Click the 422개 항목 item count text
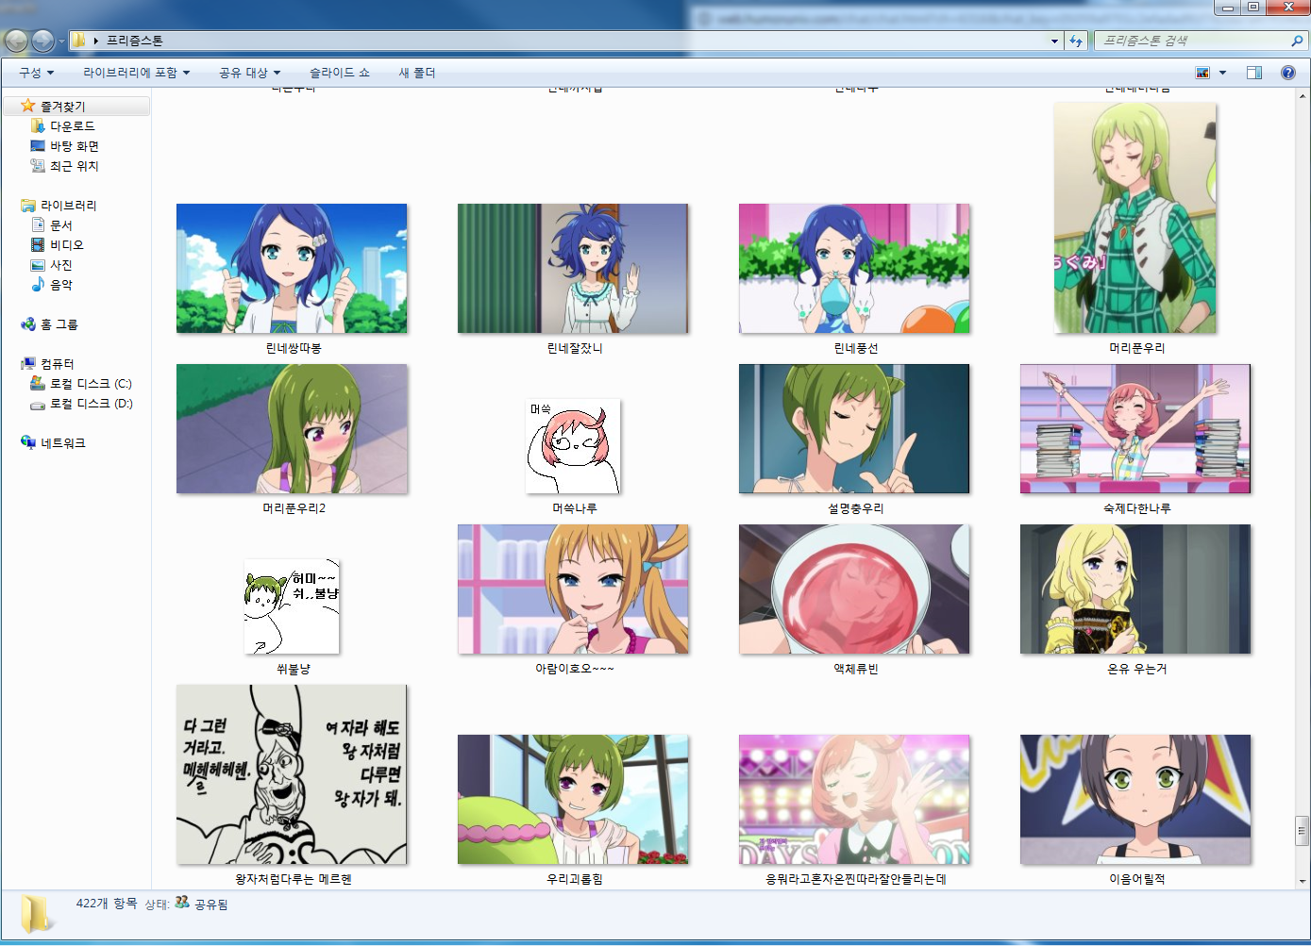Screen dimensions: 1311x946 (106, 903)
